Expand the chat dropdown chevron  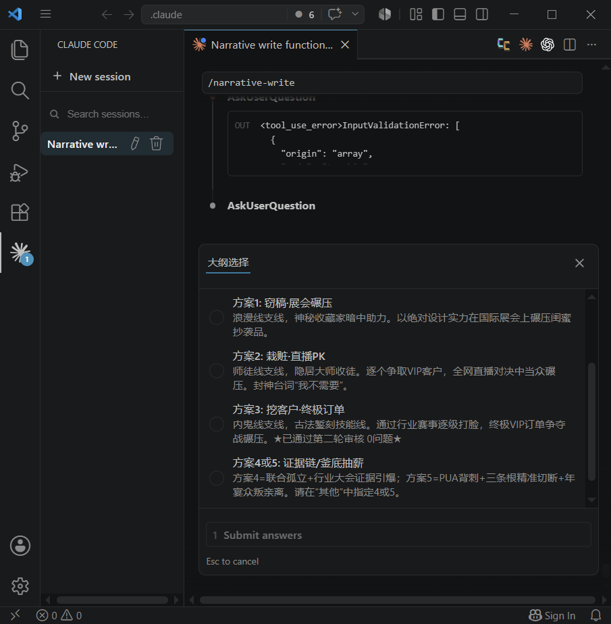(355, 14)
